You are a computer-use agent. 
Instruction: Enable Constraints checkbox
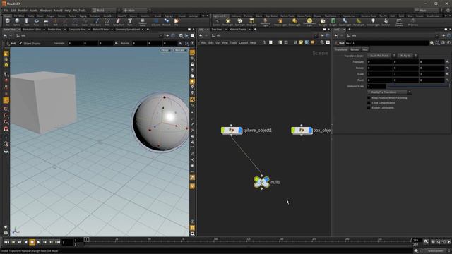tap(369, 108)
